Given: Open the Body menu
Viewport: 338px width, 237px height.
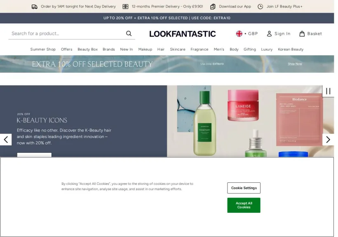Looking at the screenshot, I should 234,49.
